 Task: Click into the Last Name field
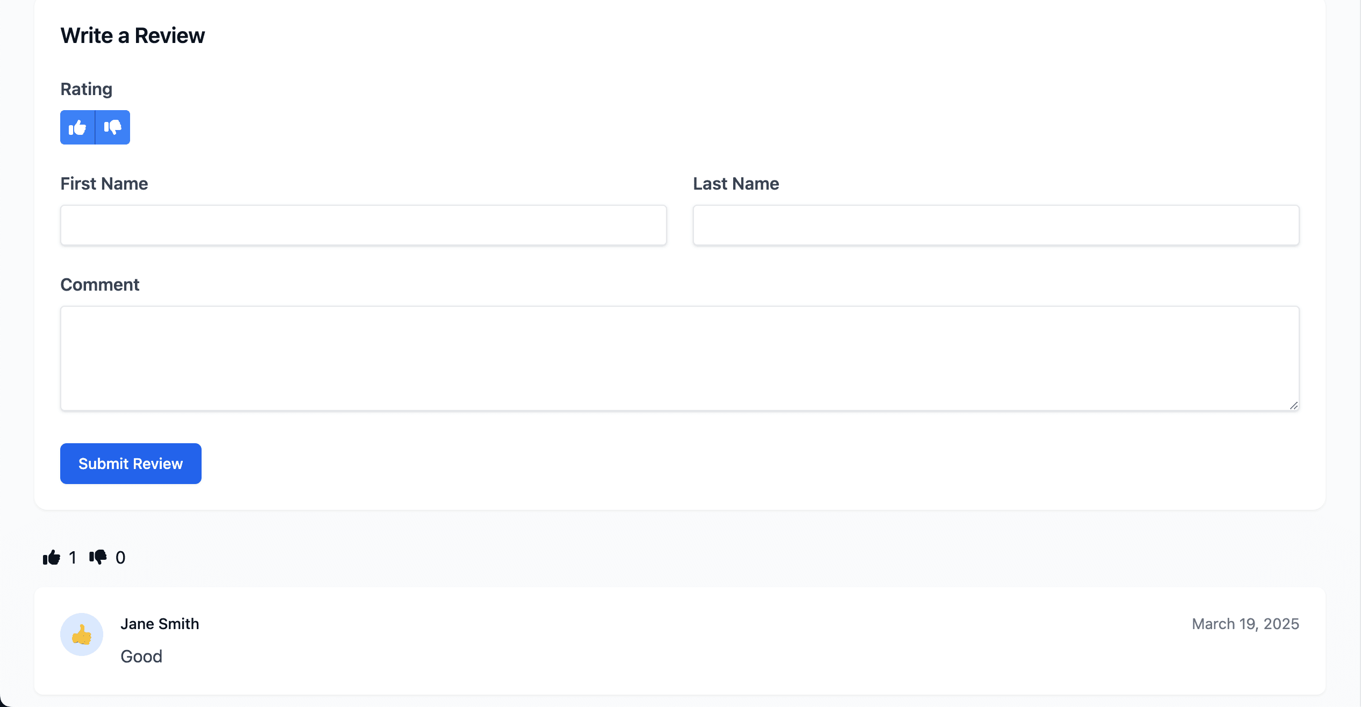click(x=995, y=225)
